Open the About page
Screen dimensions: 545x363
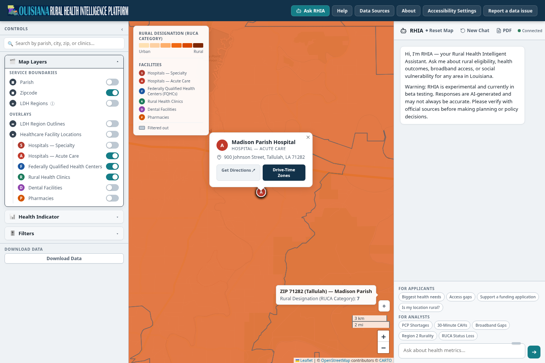pyautogui.click(x=408, y=11)
